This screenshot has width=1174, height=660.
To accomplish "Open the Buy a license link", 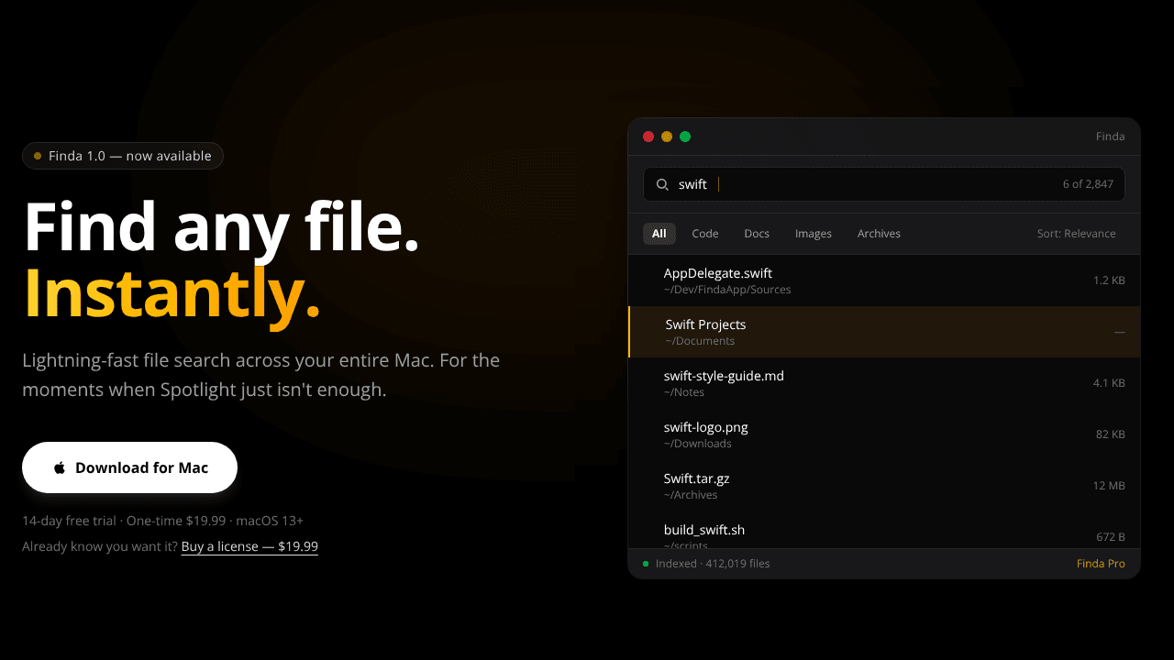I will pos(249,546).
